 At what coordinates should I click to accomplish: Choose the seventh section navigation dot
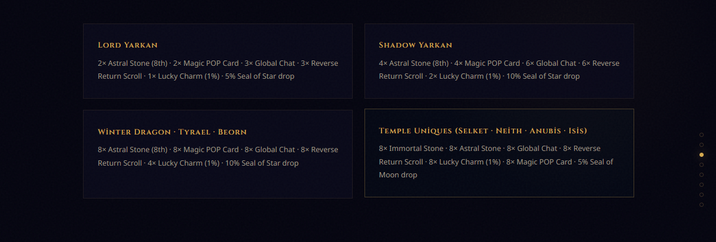(701, 194)
